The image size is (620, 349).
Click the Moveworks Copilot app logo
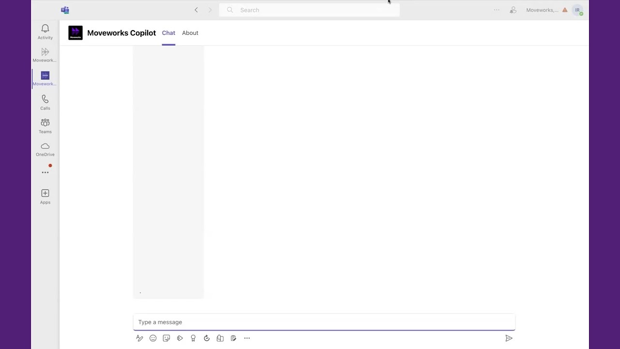point(76,33)
